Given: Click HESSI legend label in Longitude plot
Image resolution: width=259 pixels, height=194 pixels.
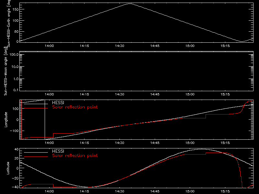Looking at the screenshot, I should click(x=58, y=102).
